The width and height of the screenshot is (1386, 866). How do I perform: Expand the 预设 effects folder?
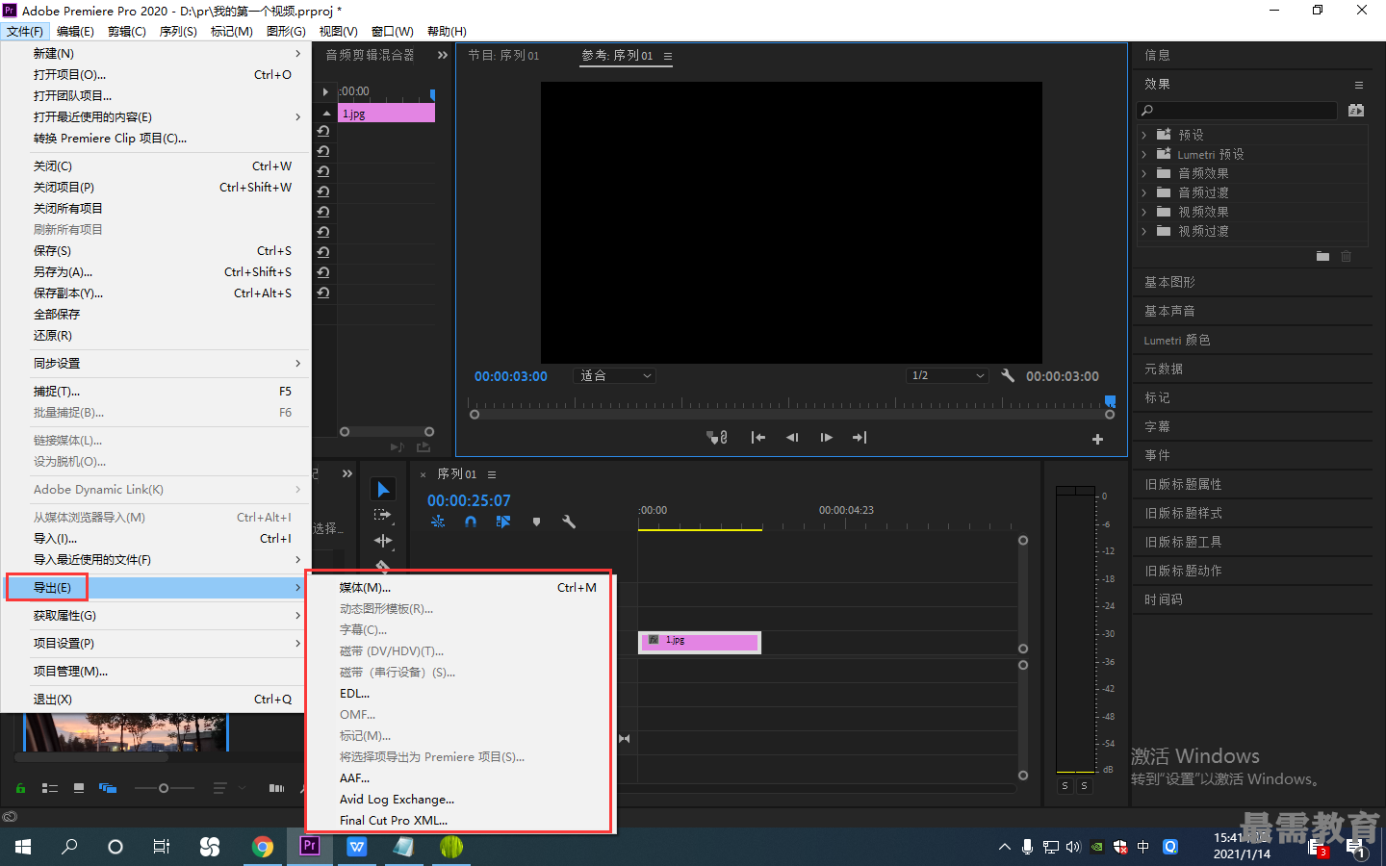coord(1144,135)
